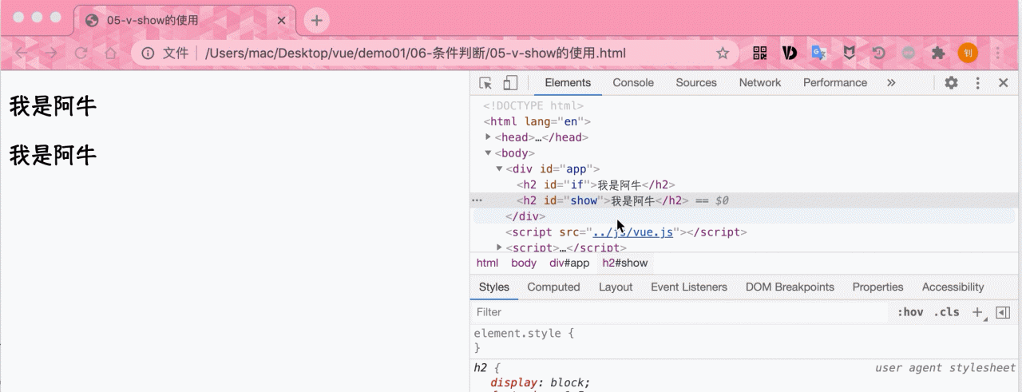Open the history clock extension icon
This screenshot has width=1022, height=392.
[879, 53]
